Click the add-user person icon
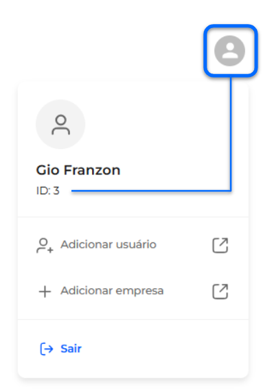The image size is (272, 392). pyautogui.click(x=45, y=246)
